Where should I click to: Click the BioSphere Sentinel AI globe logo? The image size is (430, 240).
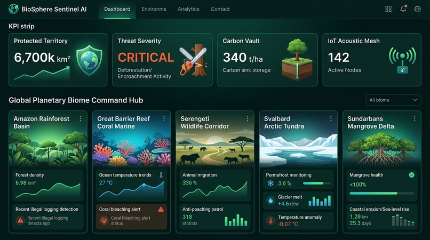click(x=13, y=9)
